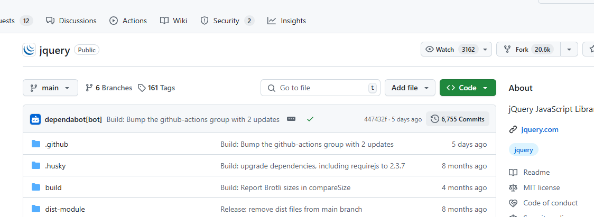Click the build folder icon
This screenshot has width=594, height=217.
point(36,187)
